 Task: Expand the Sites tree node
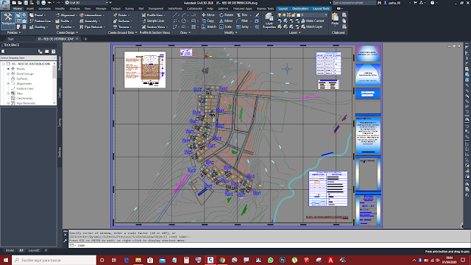click(x=8, y=93)
